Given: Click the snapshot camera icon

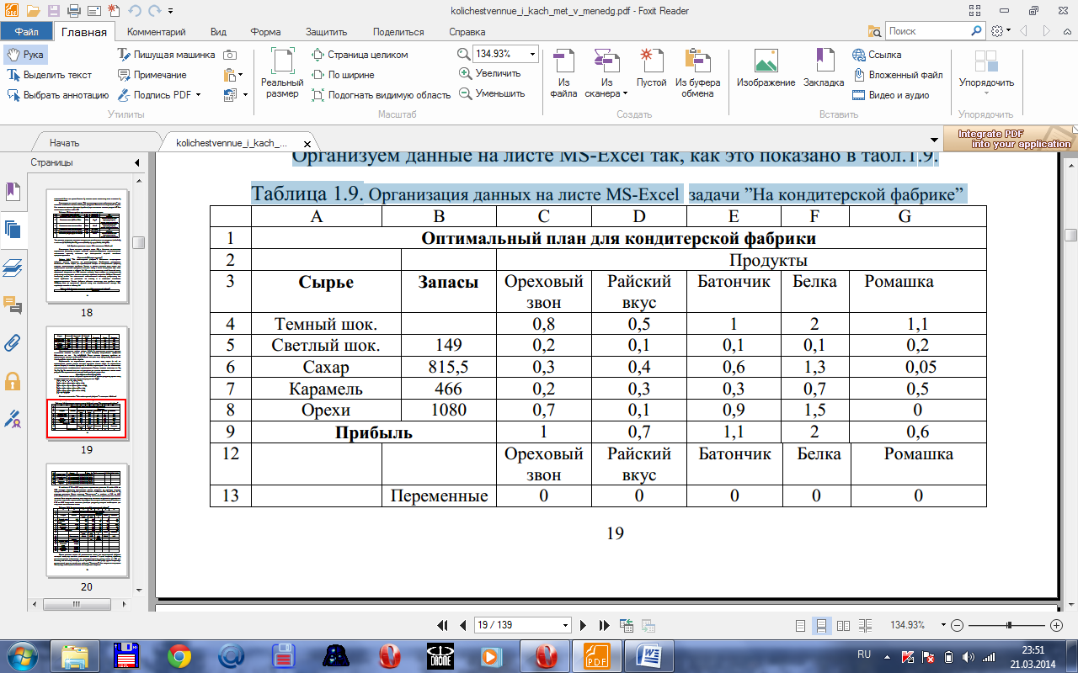Looking at the screenshot, I should tap(229, 55).
